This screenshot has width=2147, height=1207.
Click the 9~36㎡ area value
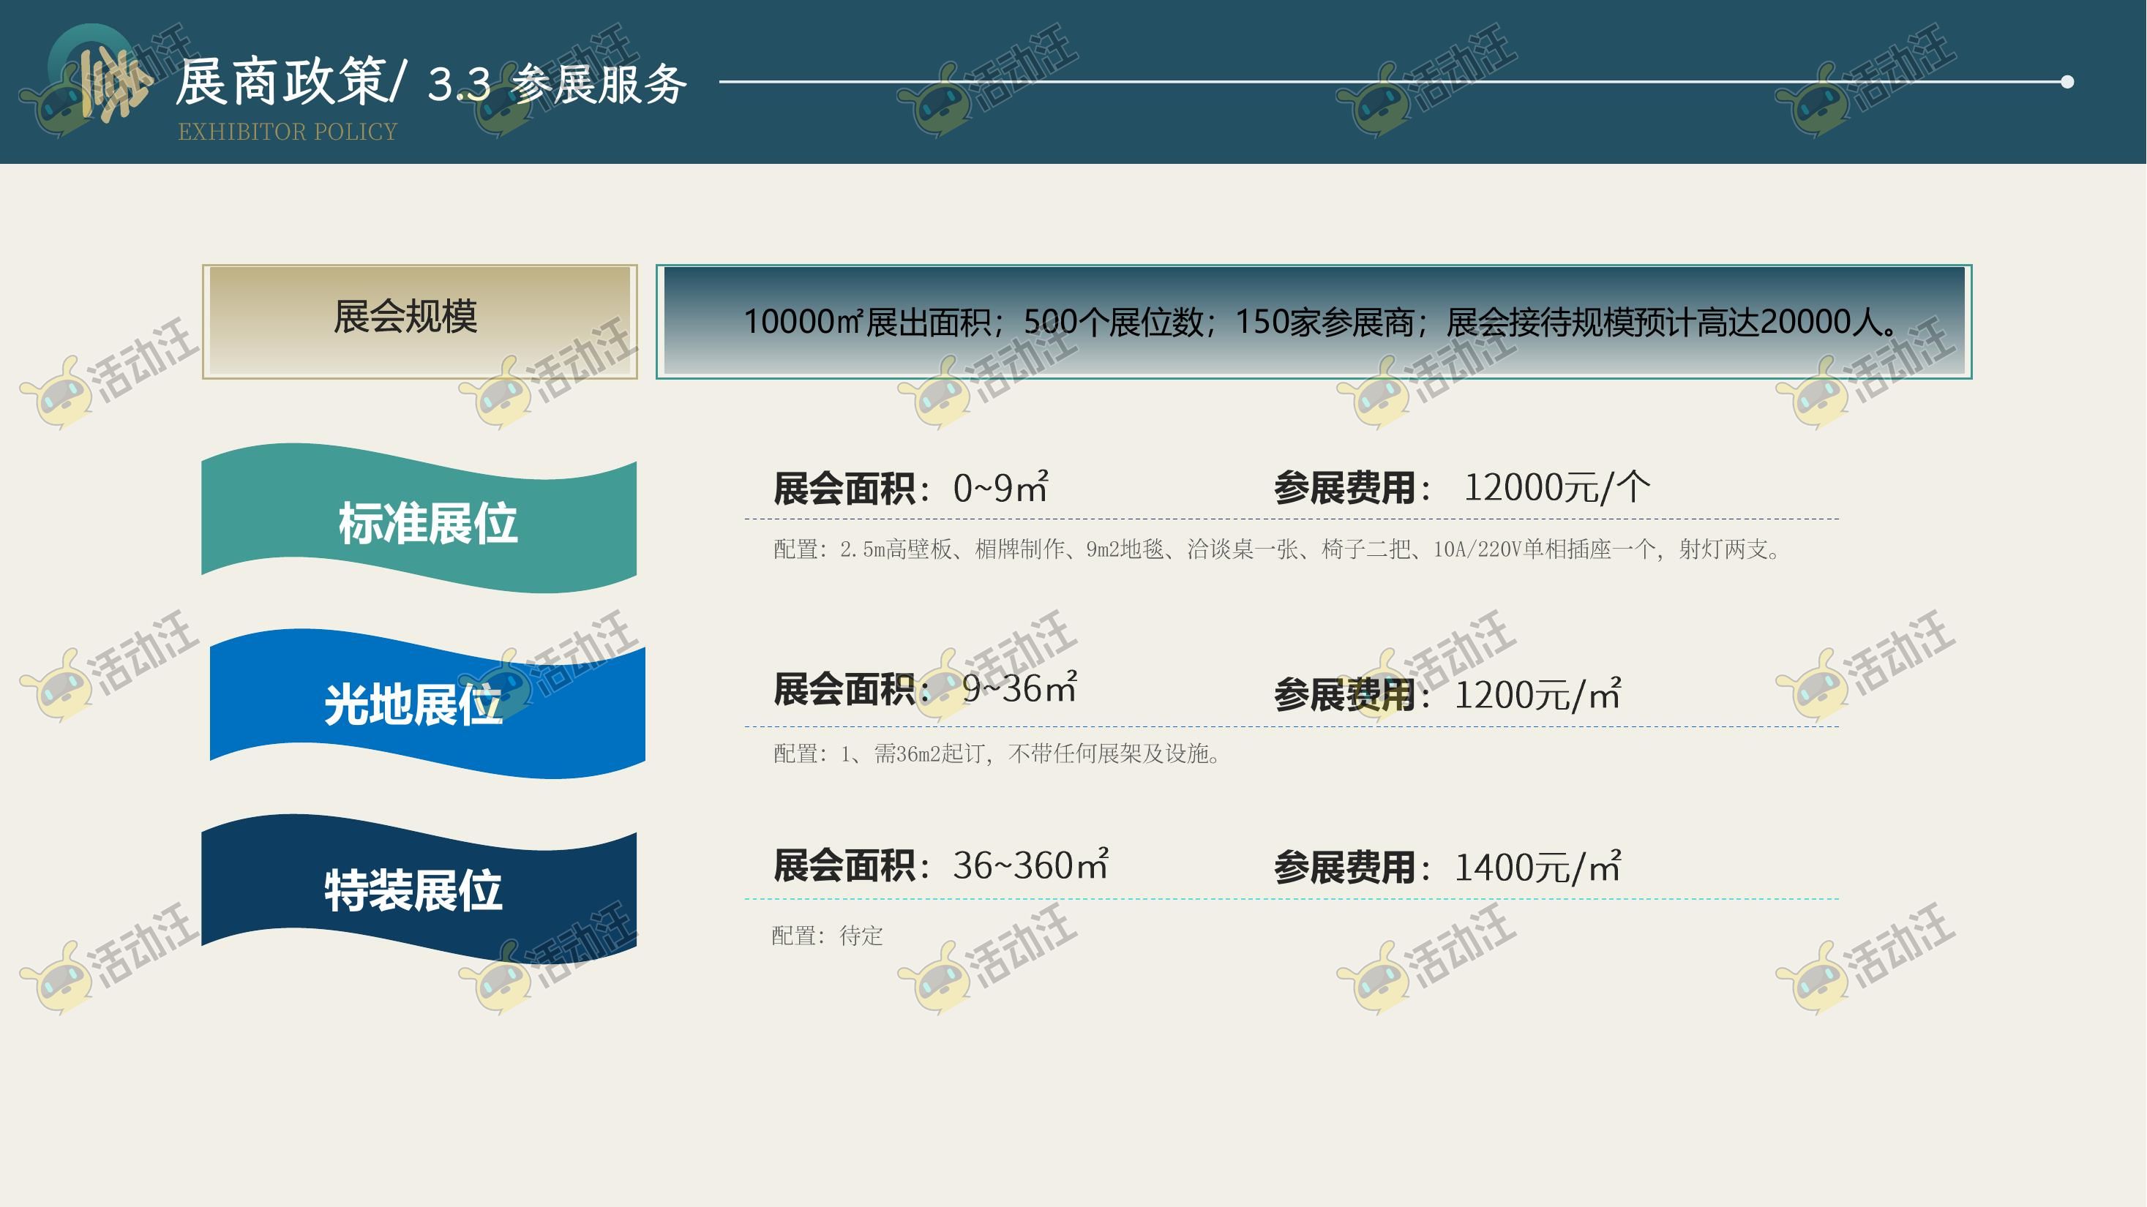click(x=1019, y=689)
